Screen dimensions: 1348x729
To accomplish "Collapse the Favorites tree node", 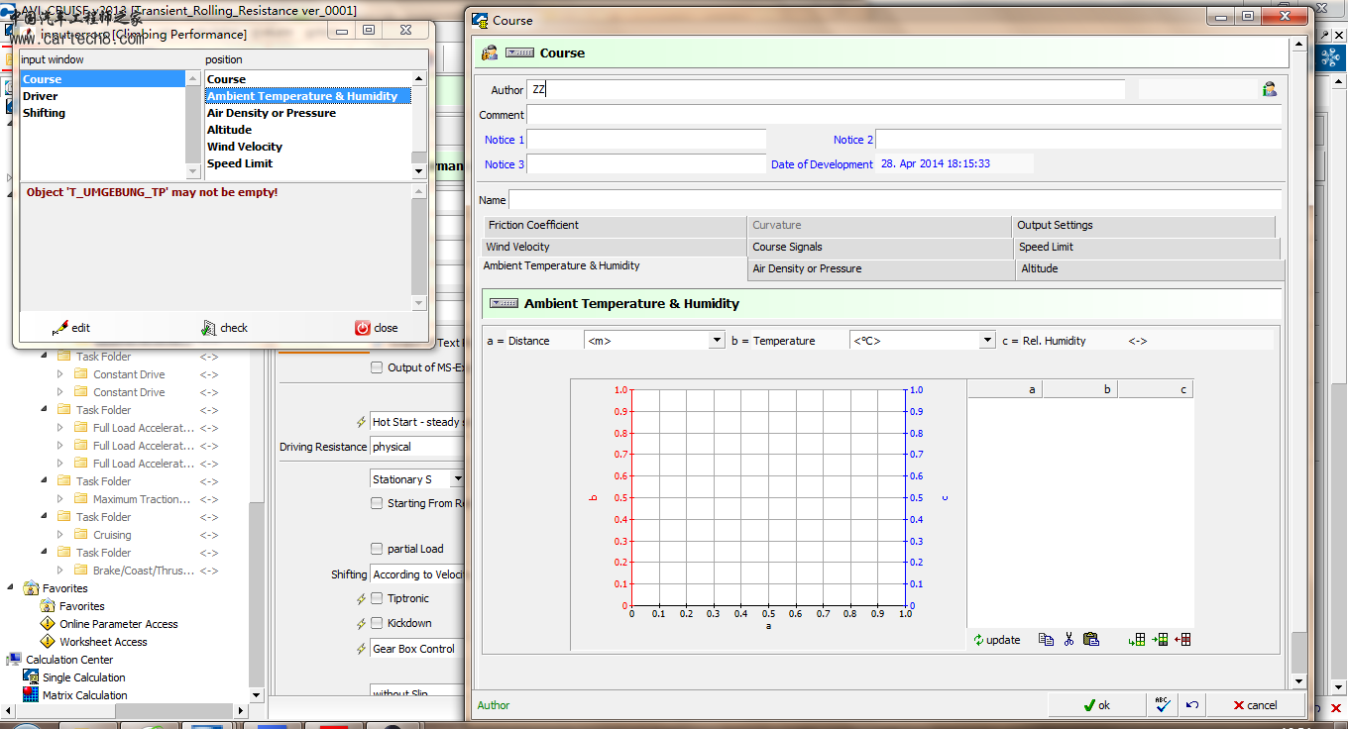I will pyautogui.click(x=12, y=588).
